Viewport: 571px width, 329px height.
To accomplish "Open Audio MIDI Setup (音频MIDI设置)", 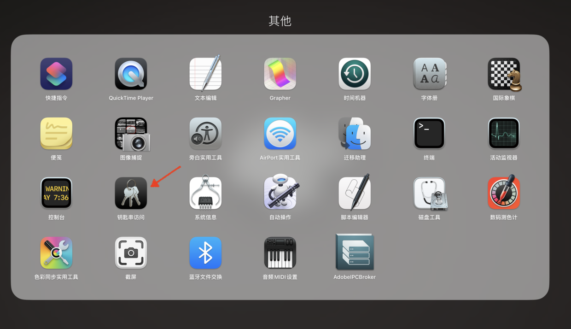I will click(x=280, y=253).
